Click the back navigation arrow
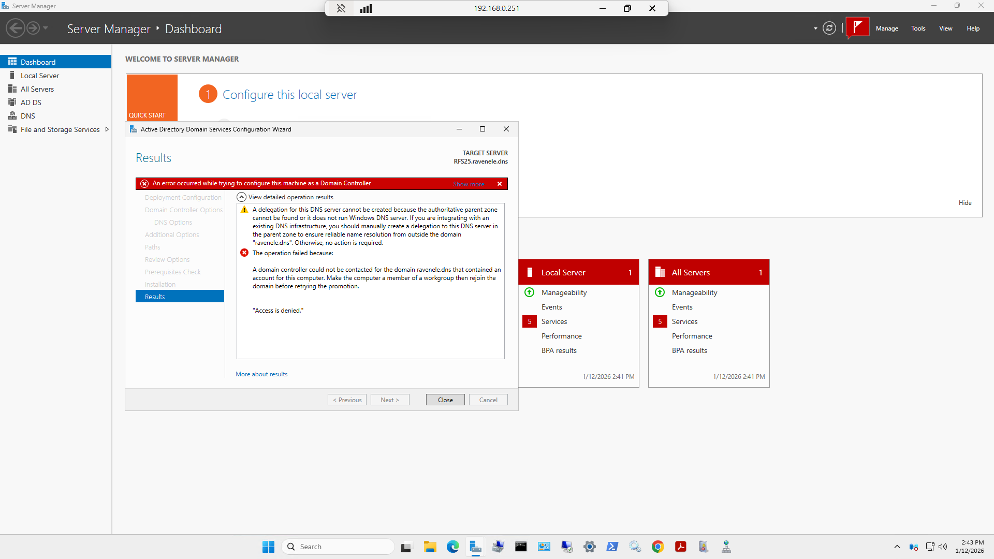Image resolution: width=994 pixels, height=559 pixels. click(x=16, y=28)
